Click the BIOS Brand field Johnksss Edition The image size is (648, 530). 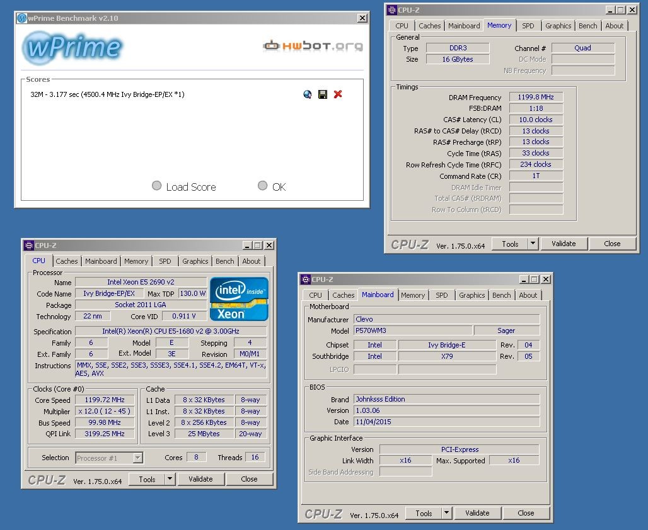coord(447,399)
